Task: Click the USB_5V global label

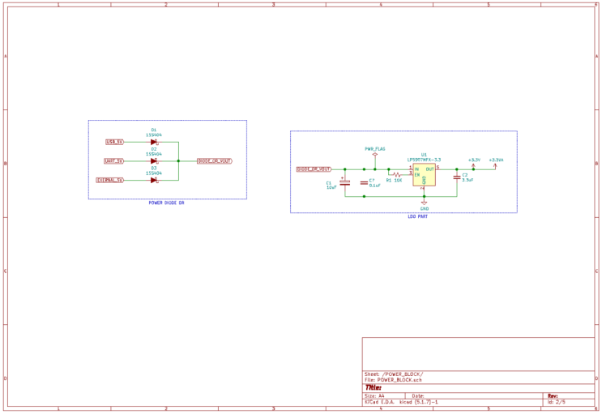Action: pyautogui.click(x=115, y=142)
